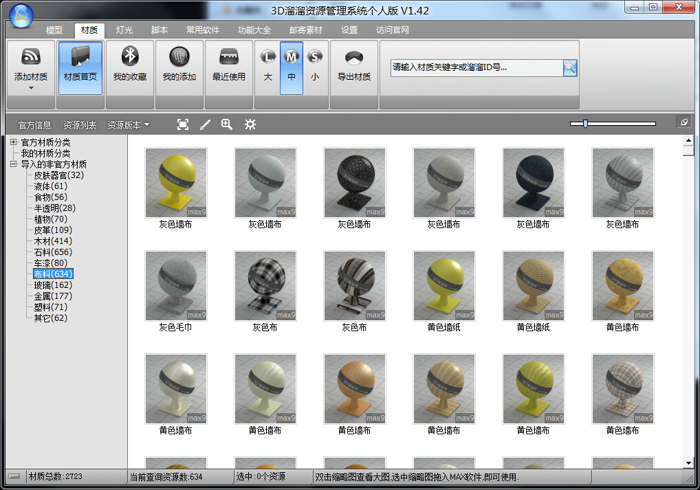The height and width of the screenshot is (490, 700).
Task: Click the pin icon at toolbar right
Action: (x=684, y=122)
